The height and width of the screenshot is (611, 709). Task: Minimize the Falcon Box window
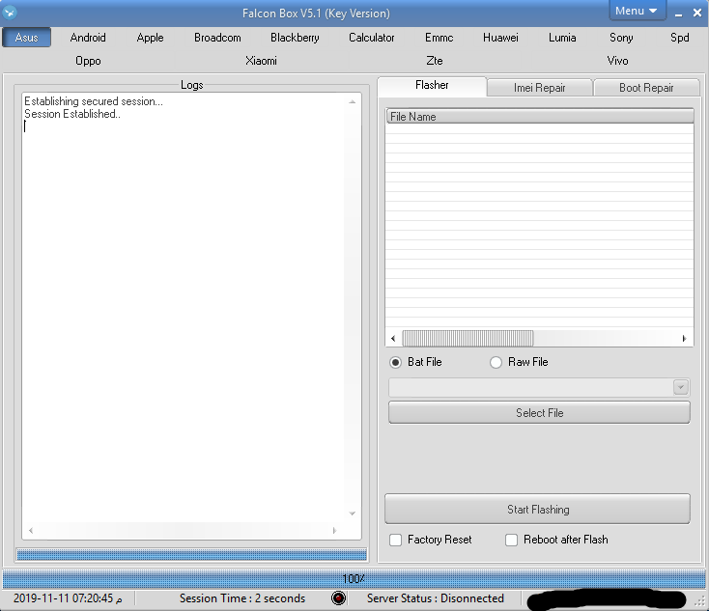(678, 14)
